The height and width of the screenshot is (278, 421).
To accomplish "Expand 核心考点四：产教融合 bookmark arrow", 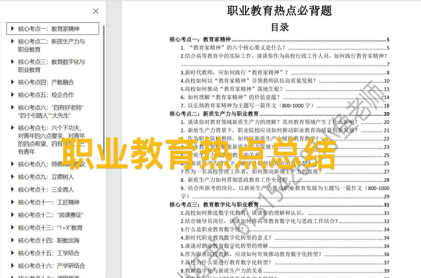I will pos(12,82).
